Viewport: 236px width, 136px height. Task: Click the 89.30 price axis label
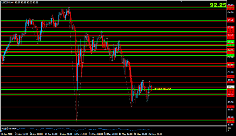(x=231, y=102)
